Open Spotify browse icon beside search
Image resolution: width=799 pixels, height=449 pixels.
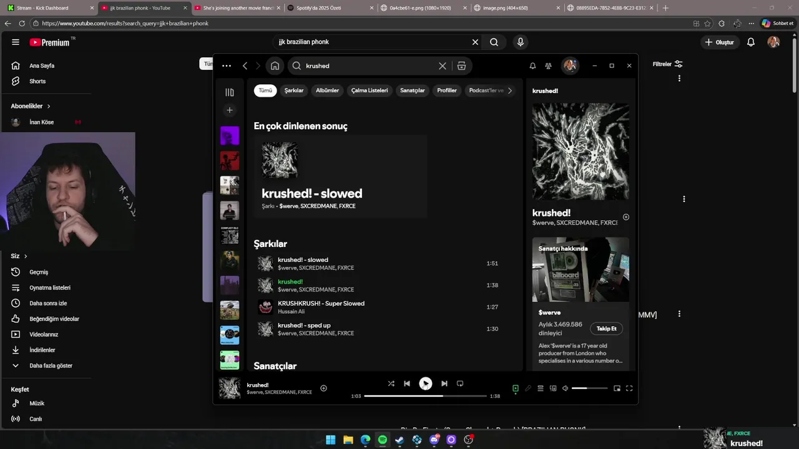[461, 65]
